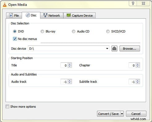
Task: Increase the Title spinner value
Action: [70, 64]
